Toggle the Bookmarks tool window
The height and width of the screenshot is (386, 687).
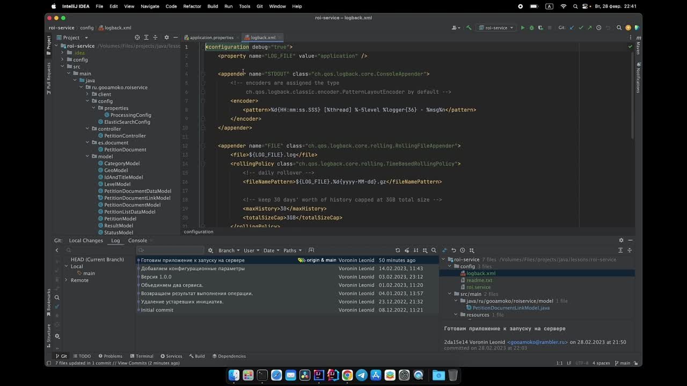pyautogui.click(x=48, y=301)
